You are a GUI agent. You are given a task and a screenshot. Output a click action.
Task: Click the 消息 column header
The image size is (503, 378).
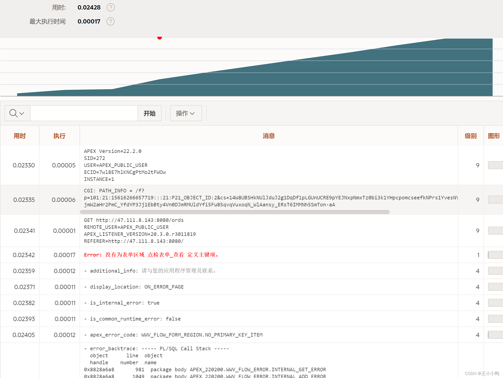point(269,136)
